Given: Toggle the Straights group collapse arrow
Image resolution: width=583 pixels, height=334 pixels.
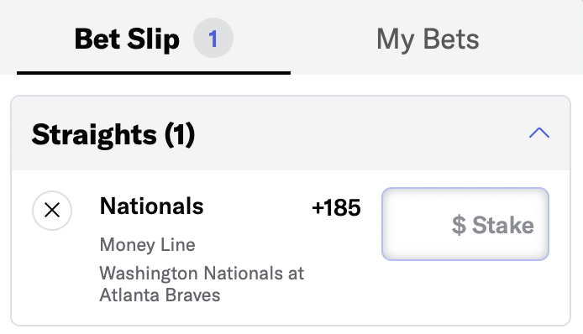Looking at the screenshot, I should point(539,133).
